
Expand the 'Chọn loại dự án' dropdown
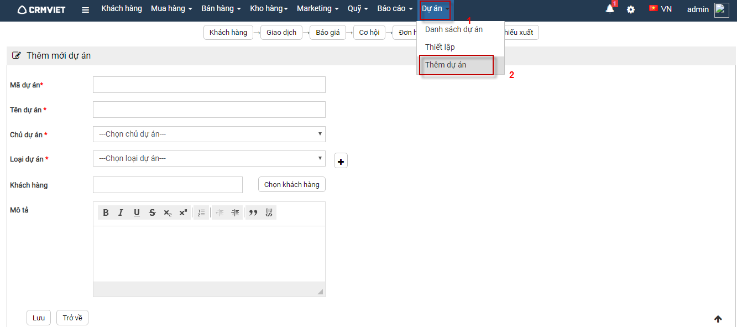click(x=209, y=159)
